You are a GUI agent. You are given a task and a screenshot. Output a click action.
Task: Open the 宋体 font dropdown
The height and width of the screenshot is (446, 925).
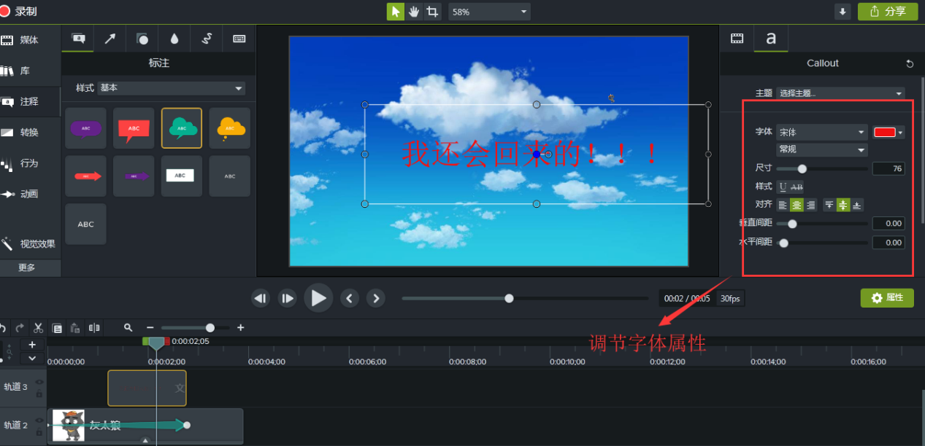click(x=821, y=133)
